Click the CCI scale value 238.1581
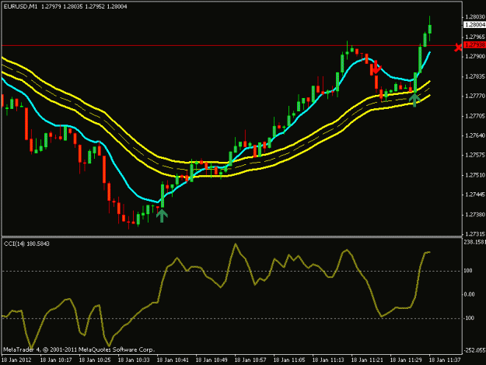Viewport: 486px width, 365px height. point(474,242)
